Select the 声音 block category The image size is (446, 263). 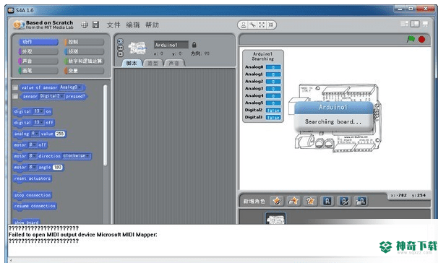[x=38, y=61]
